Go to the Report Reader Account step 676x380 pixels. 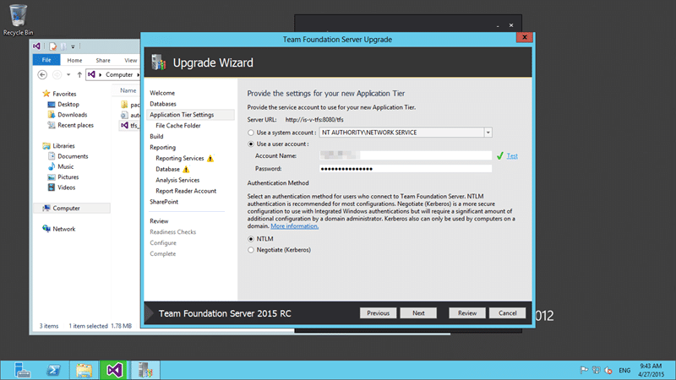click(x=186, y=191)
